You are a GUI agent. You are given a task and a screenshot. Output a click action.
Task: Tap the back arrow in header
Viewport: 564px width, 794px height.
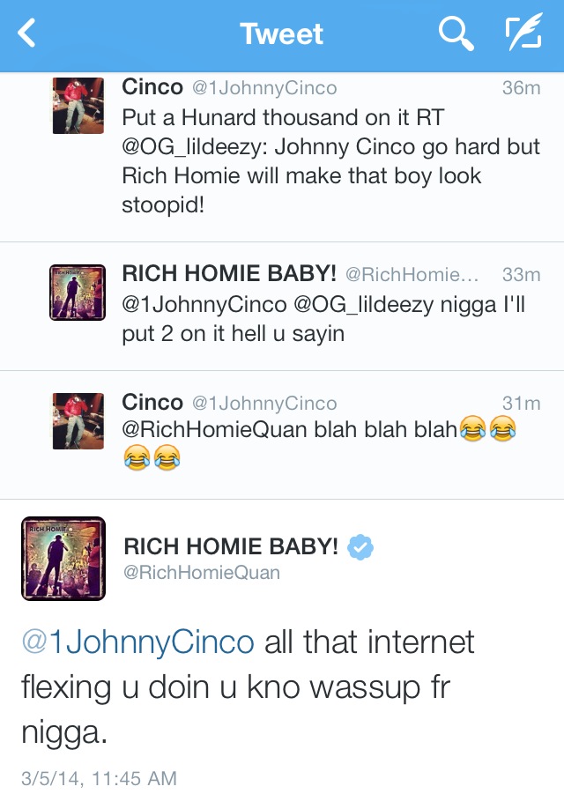(x=26, y=33)
